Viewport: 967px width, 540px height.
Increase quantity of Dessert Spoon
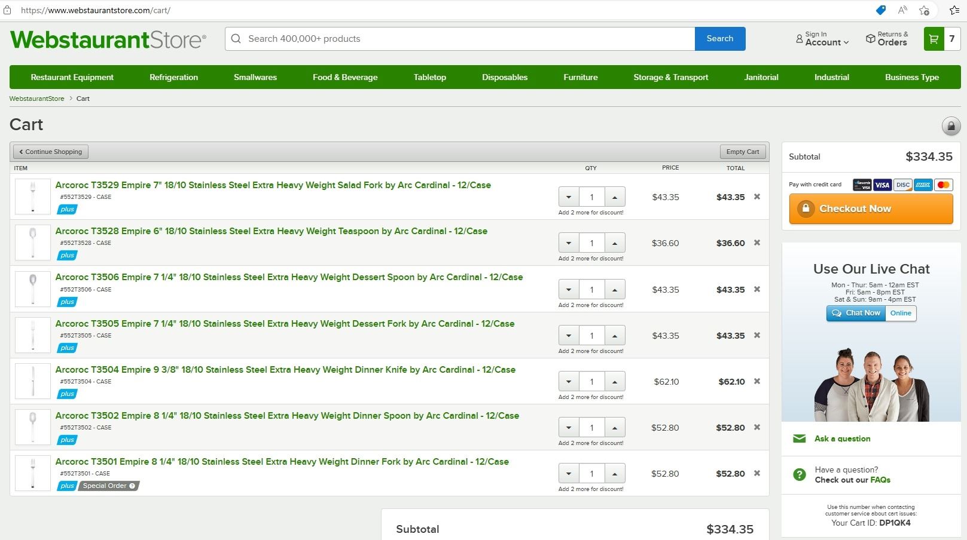coord(615,290)
